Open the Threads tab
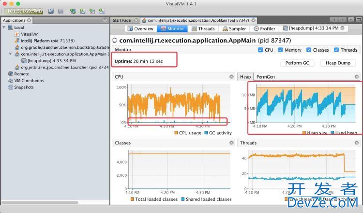The height and width of the screenshot is (213, 363). point(203,28)
